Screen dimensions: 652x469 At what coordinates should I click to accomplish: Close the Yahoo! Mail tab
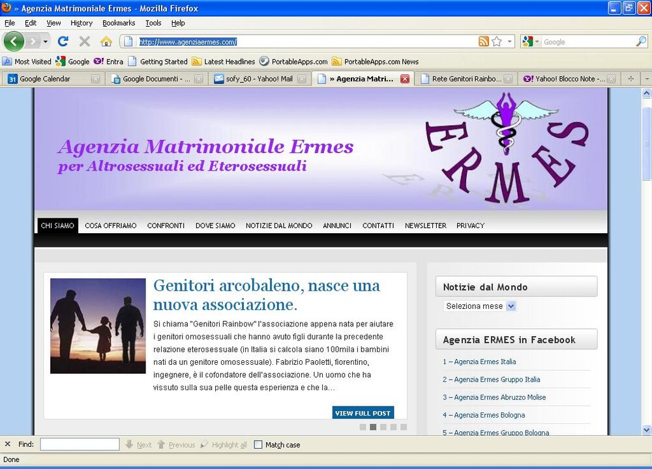click(x=302, y=79)
